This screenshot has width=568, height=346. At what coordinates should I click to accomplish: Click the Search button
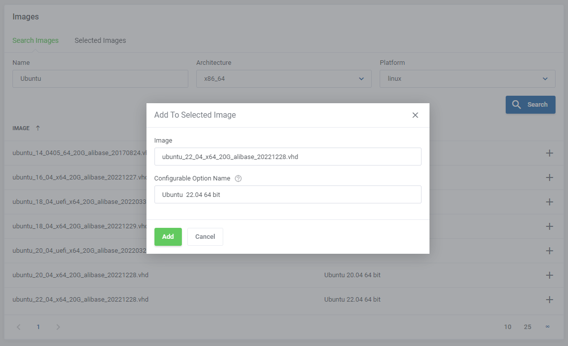[x=530, y=105]
